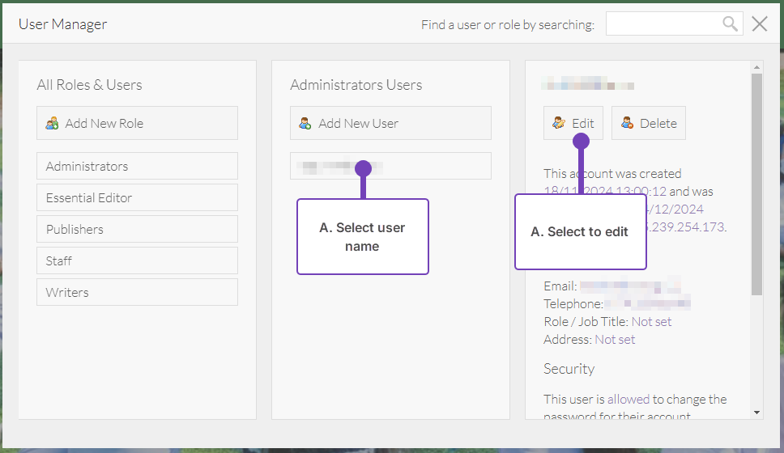This screenshot has height=453, width=784.
Task: Close the User Manager dialog
Action: [x=759, y=24]
